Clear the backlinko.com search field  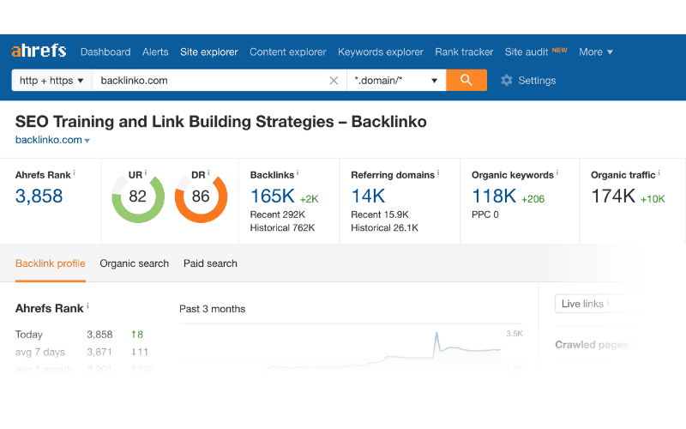point(334,81)
